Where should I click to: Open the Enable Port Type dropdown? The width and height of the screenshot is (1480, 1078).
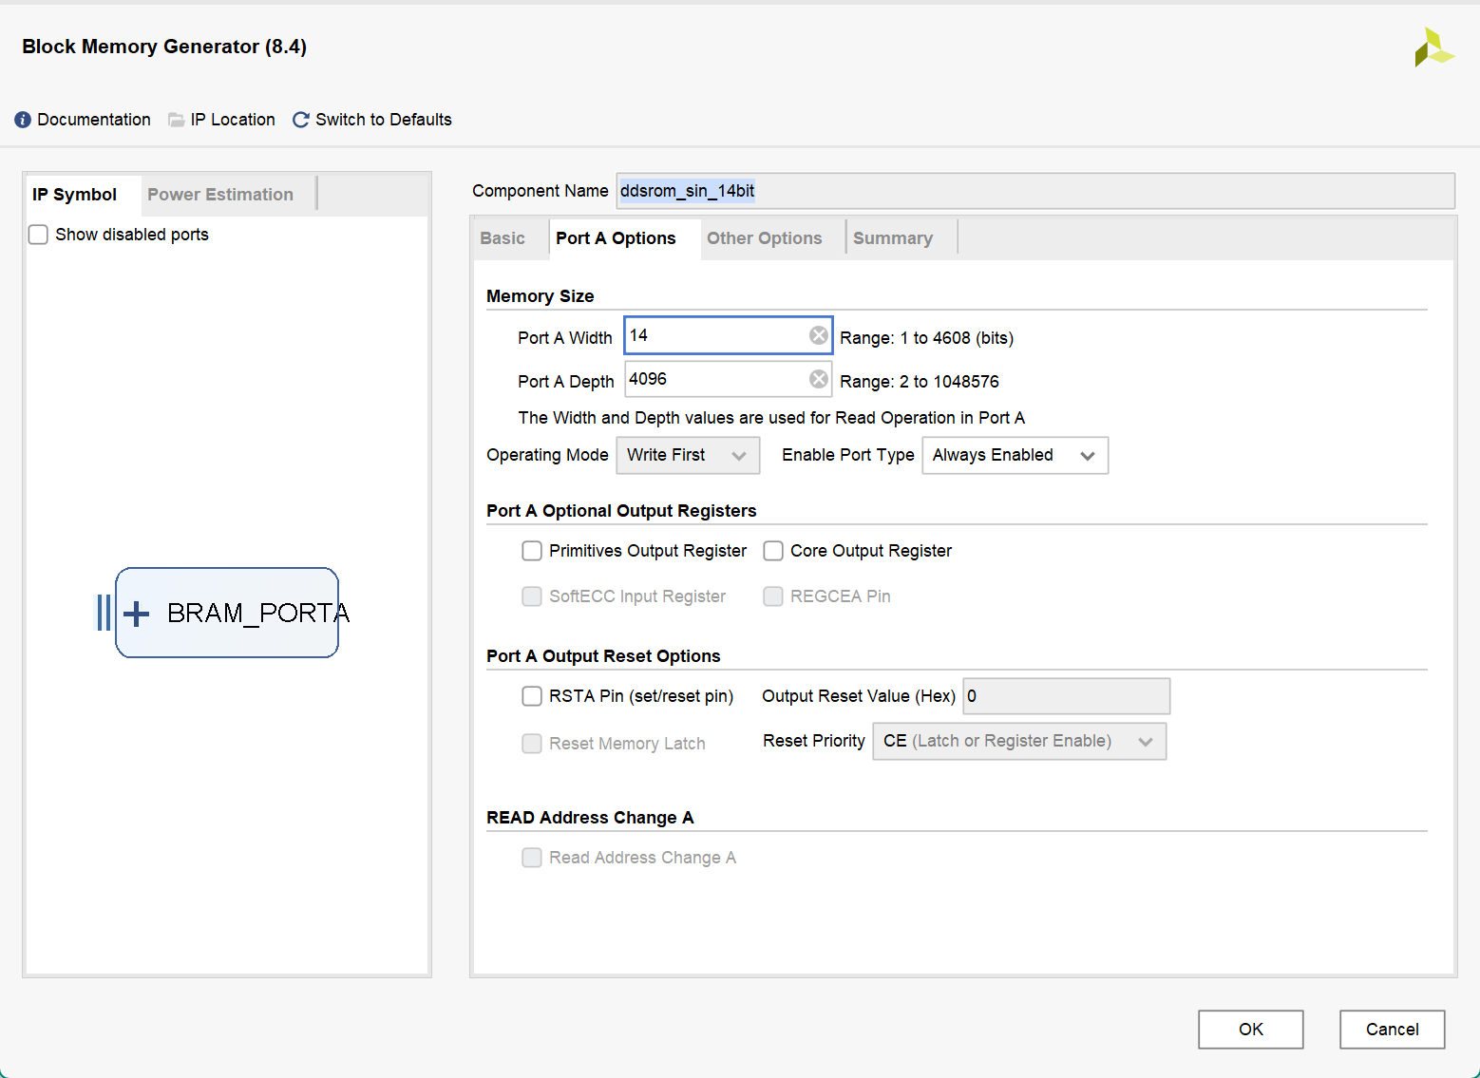(x=1014, y=455)
